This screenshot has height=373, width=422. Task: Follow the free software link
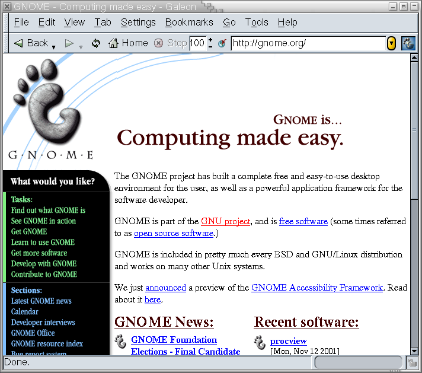click(x=303, y=221)
